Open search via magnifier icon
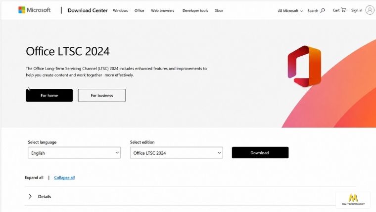 click(x=323, y=10)
